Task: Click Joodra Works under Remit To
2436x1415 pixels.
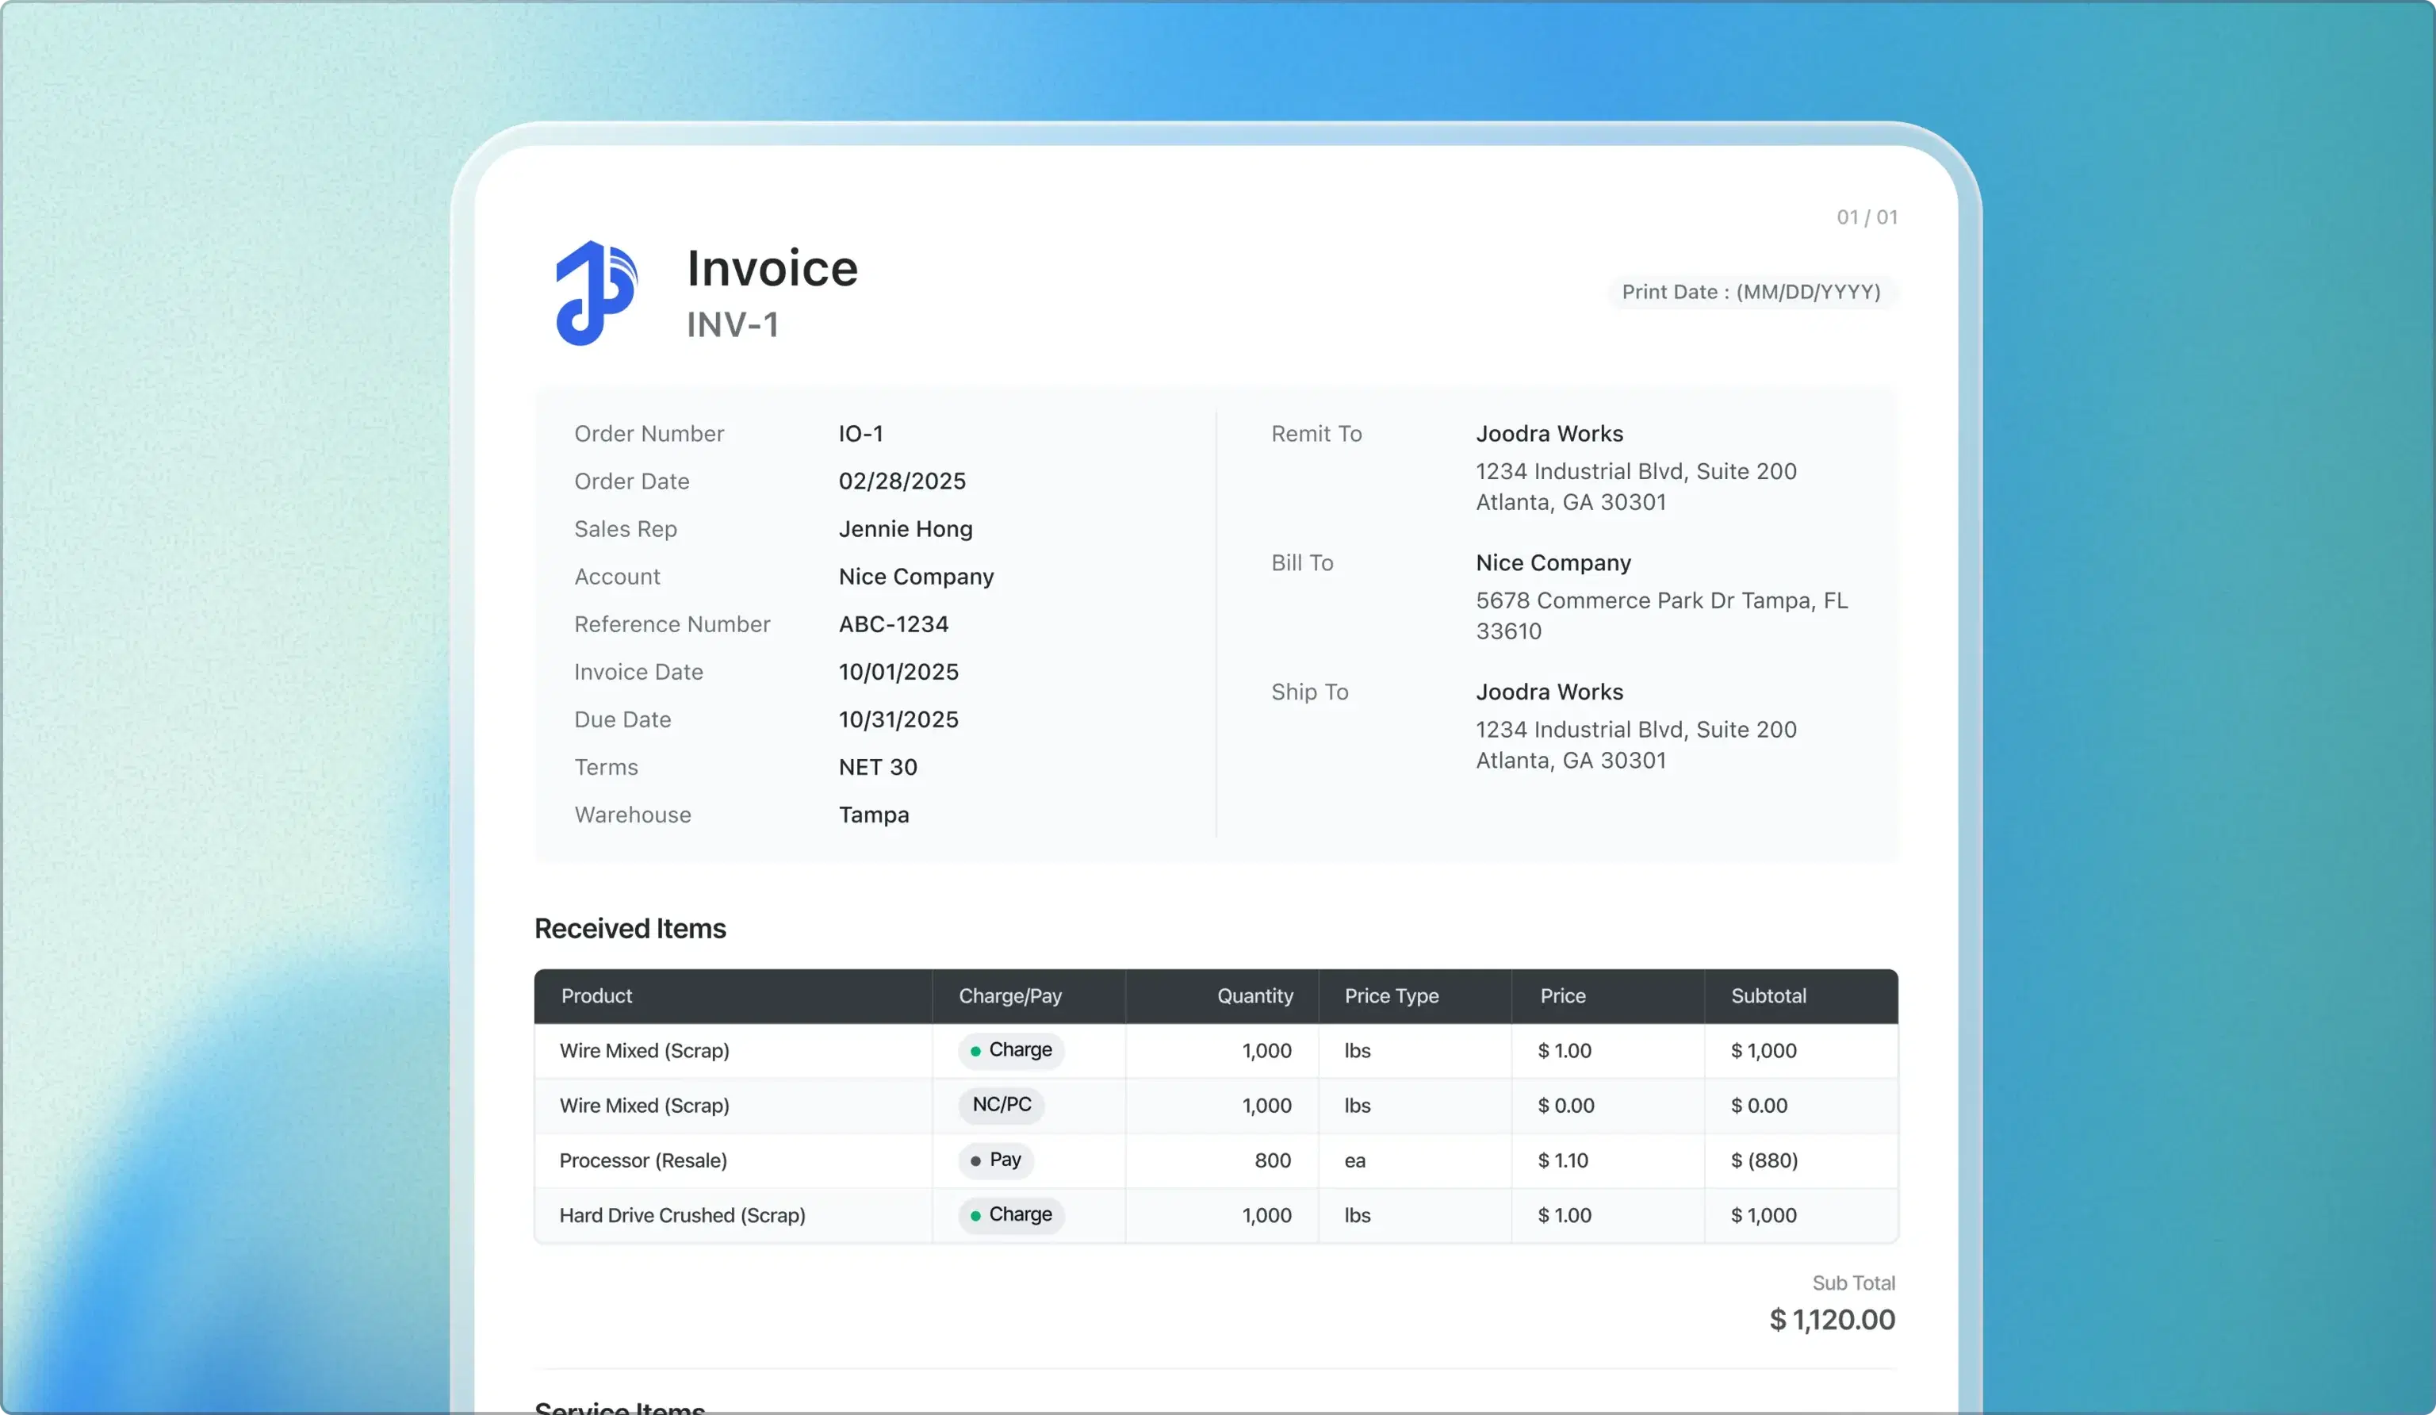Action: click(x=1549, y=433)
